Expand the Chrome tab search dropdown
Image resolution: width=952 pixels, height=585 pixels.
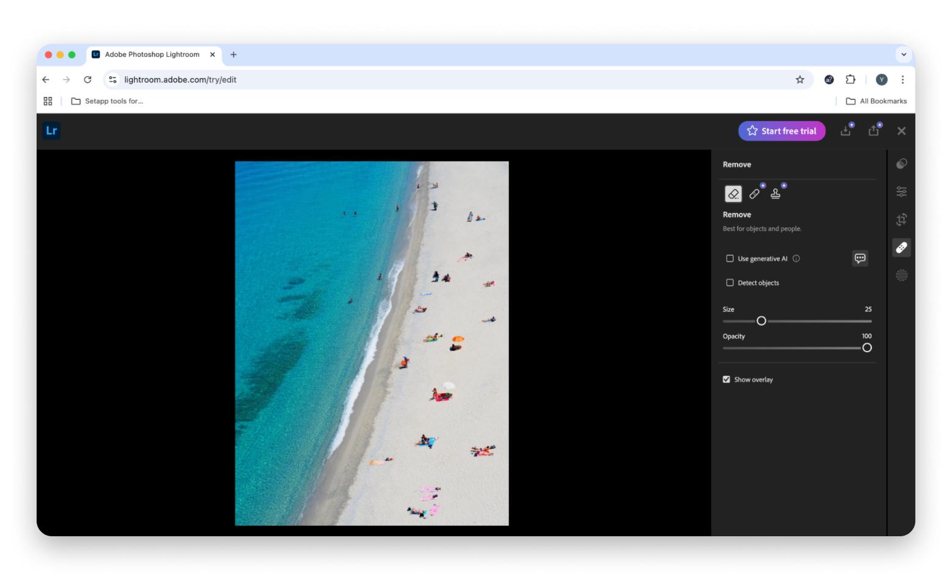point(904,55)
